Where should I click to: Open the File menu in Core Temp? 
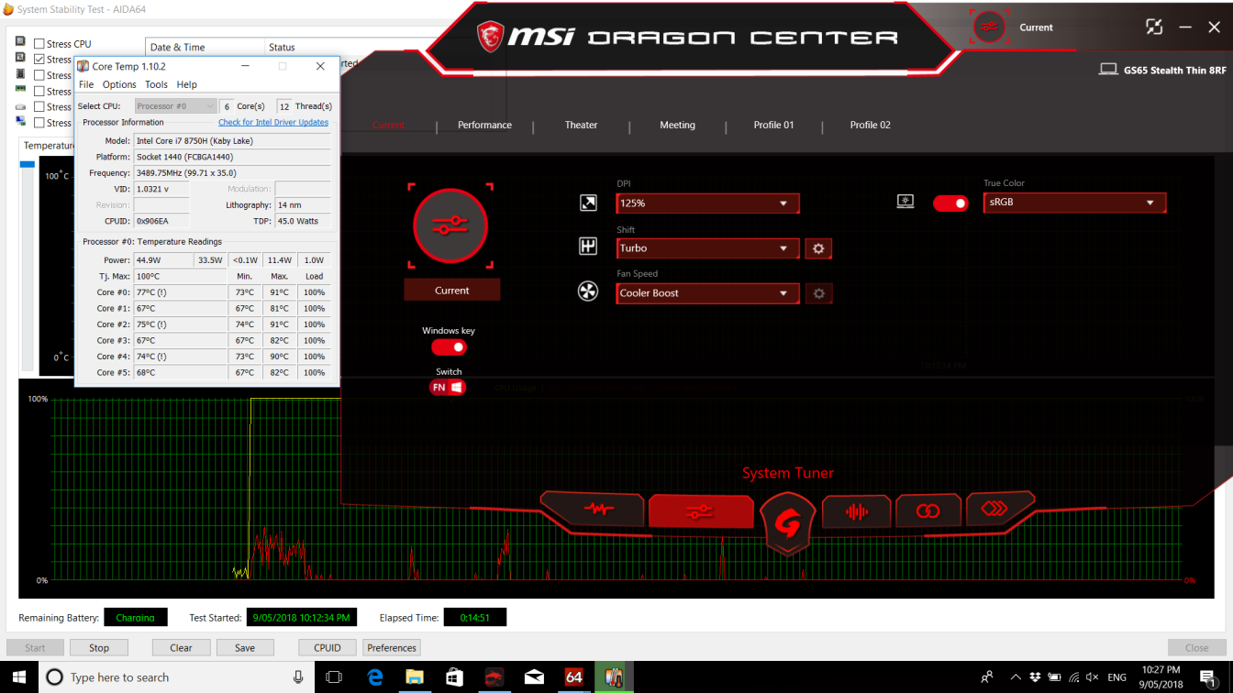(86, 84)
